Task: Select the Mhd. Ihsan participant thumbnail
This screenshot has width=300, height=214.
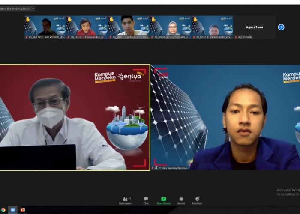Action: 212,27
